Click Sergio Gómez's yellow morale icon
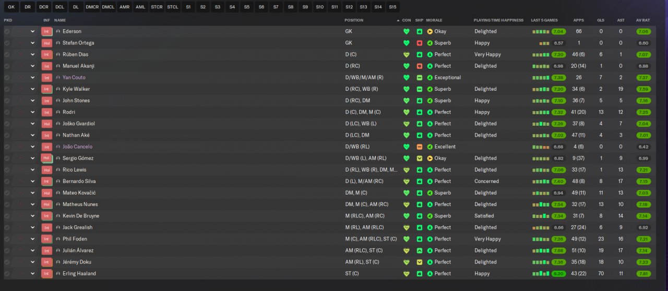The height and width of the screenshot is (291, 668). [430, 158]
